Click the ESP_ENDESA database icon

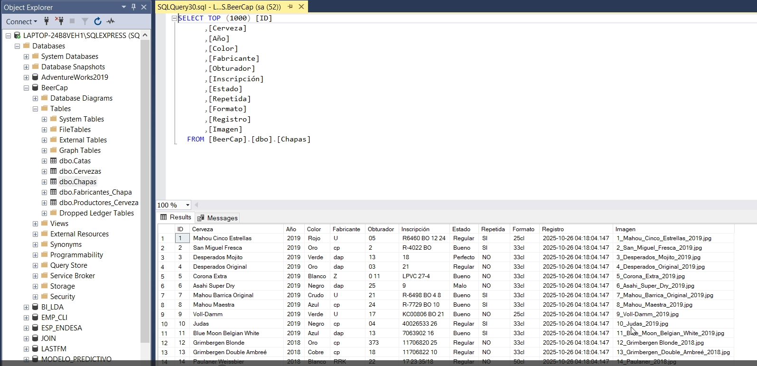35,328
